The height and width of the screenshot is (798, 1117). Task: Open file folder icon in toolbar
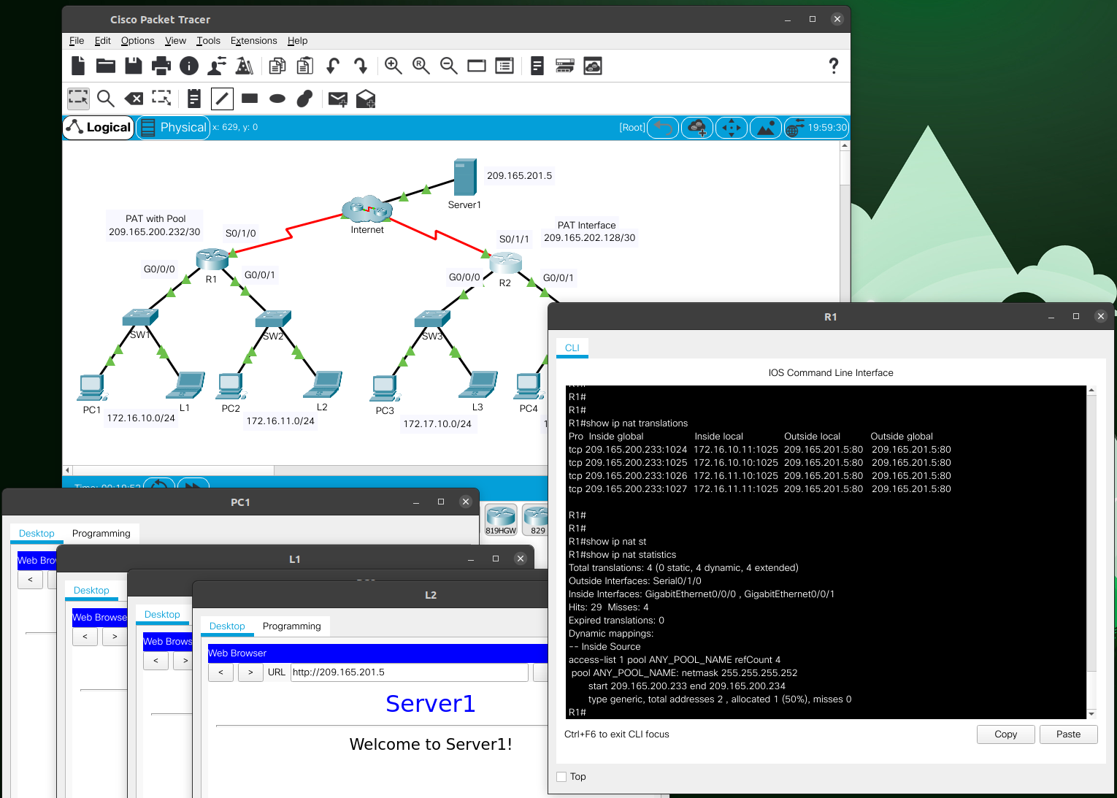click(106, 66)
